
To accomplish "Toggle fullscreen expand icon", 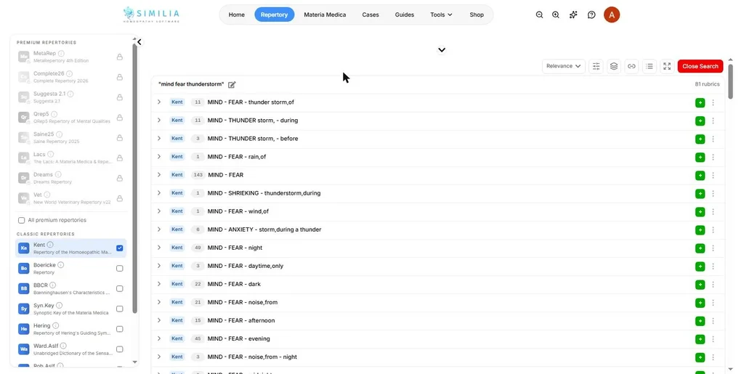I will (x=667, y=66).
